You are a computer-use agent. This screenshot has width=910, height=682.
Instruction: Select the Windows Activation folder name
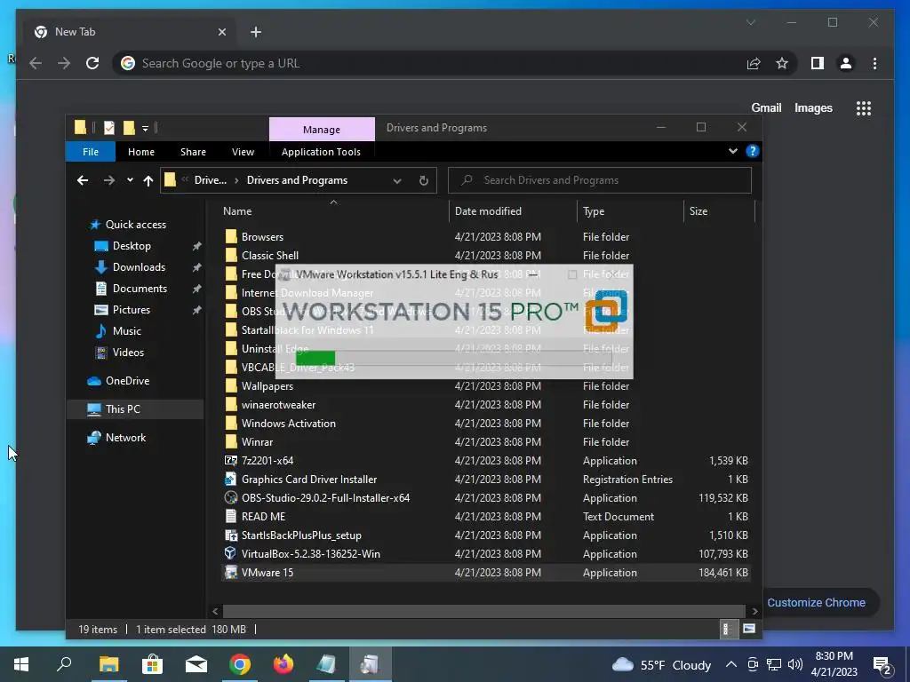point(289,424)
